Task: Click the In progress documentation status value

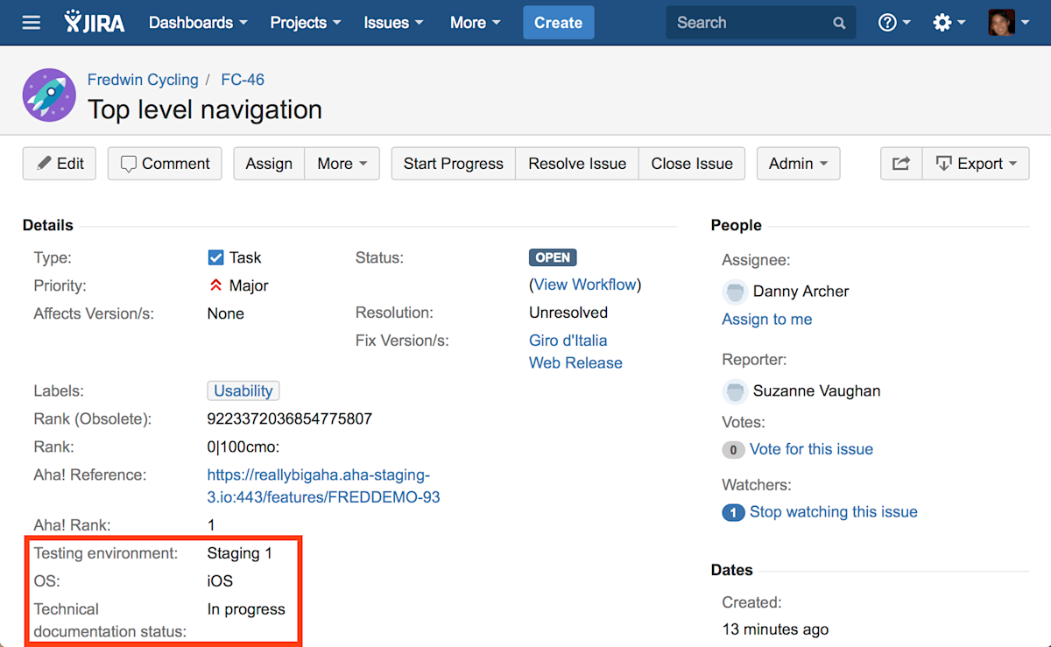Action: coord(246,609)
